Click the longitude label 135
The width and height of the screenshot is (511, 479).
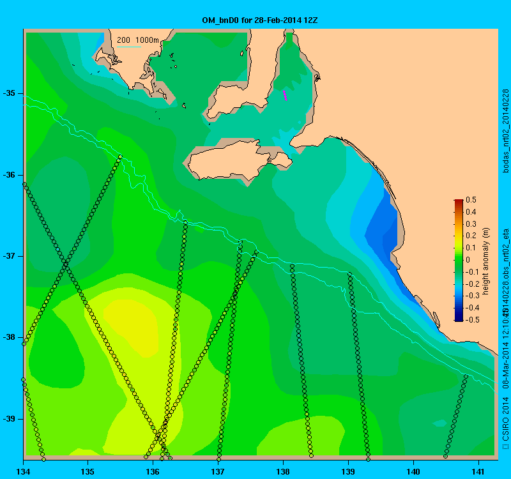(x=88, y=471)
